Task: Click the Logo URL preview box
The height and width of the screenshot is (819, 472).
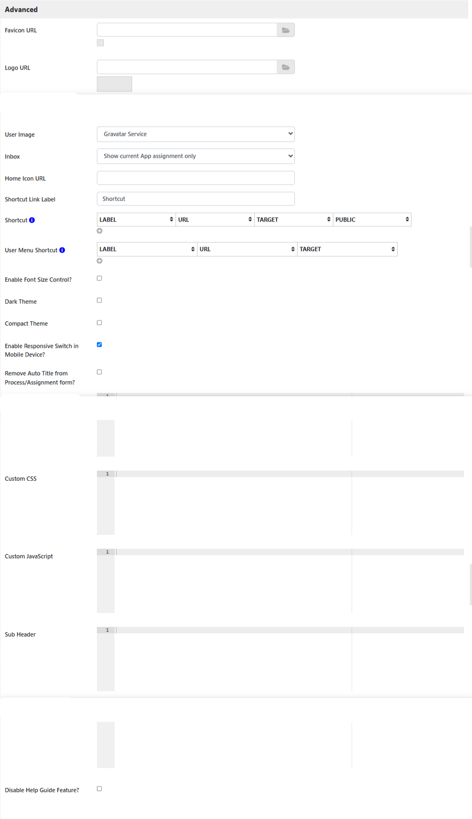Action: coord(115,84)
